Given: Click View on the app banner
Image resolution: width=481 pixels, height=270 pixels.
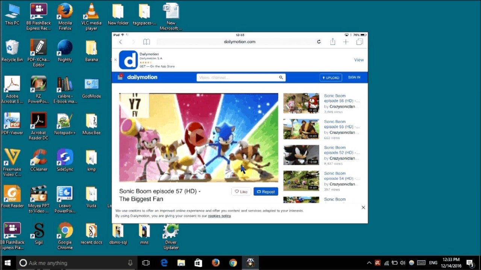Looking at the screenshot, I should (x=359, y=60).
